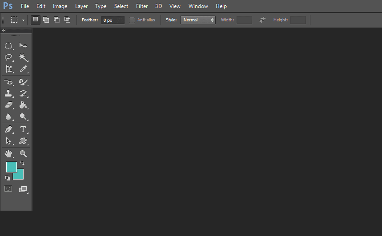Image resolution: width=382 pixels, height=236 pixels.
Task: Choose the Path Selection arrow tool
Action: point(8,141)
